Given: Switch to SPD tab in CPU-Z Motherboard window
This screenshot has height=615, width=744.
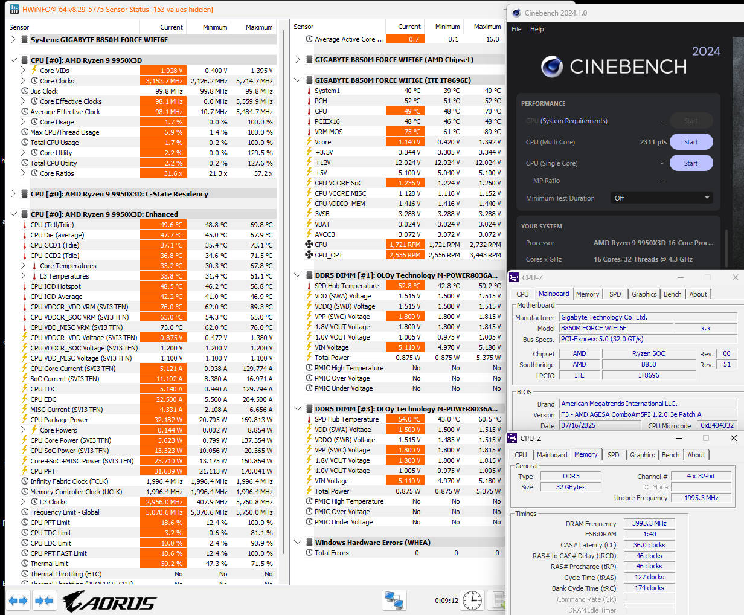Looking at the screenshot, I should click(615, 294).
